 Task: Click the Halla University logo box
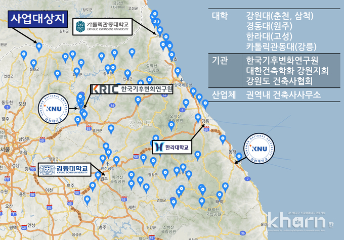tap(171, 147)
